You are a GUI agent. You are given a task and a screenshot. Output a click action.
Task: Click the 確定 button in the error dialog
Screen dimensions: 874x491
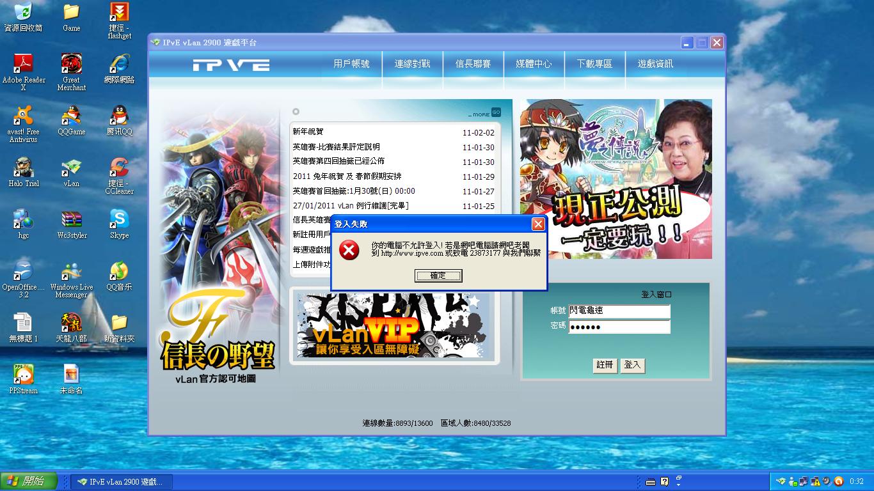(x=438, y=276)
